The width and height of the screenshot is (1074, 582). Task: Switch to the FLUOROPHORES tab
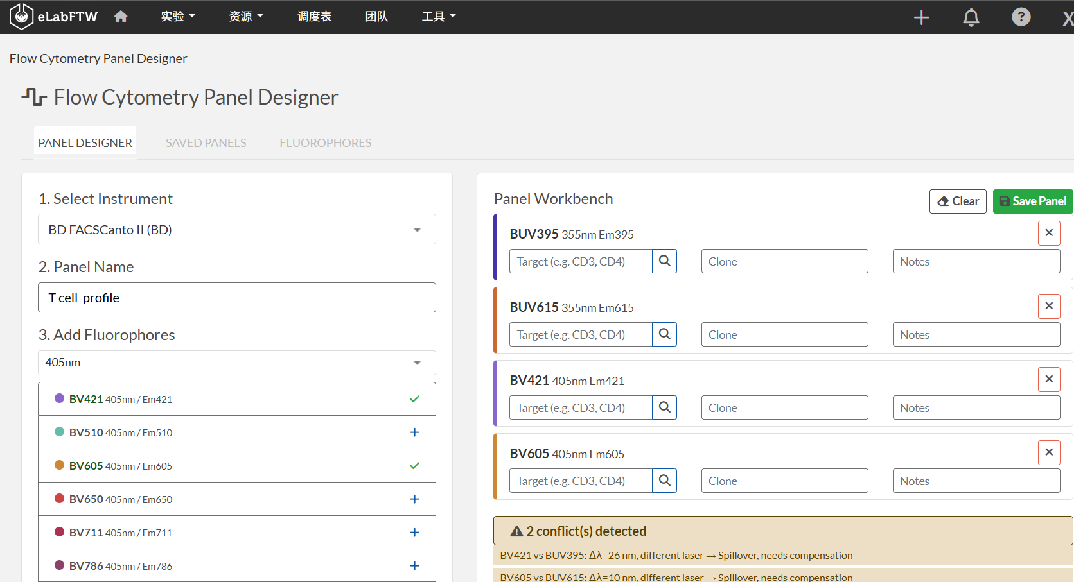click(326, 143)
